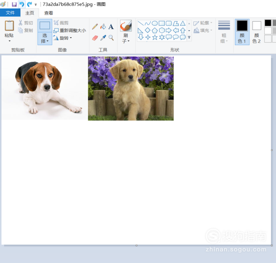Choose the Diamond shape

[148, 30]
